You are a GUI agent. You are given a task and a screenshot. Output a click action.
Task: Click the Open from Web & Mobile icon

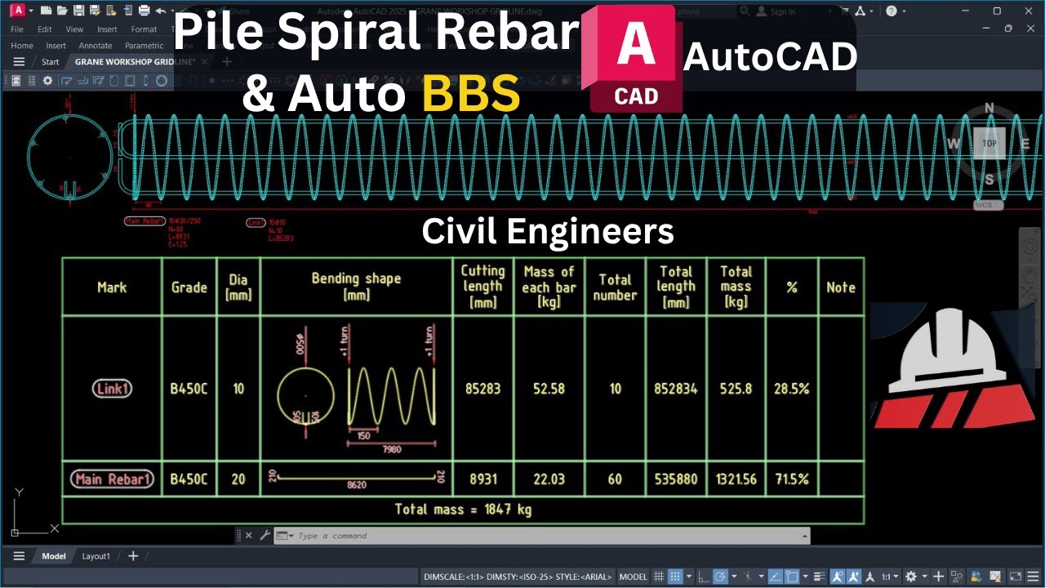click(x=111, y=11)
